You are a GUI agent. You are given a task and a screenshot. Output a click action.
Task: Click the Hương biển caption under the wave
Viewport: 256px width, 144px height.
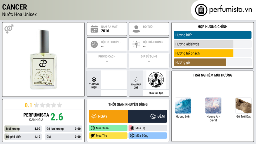point(183,116)
